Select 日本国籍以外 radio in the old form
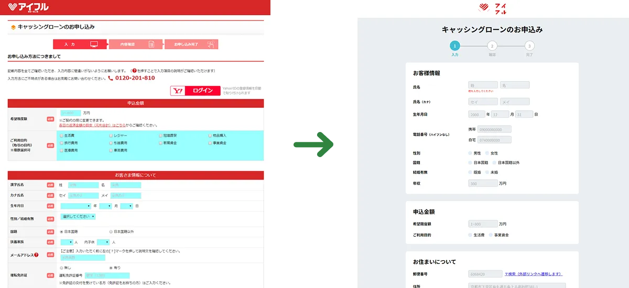Image resolution: width=629 pixels, height=288 pixels. pyautogui.click(x=111, y=231)
